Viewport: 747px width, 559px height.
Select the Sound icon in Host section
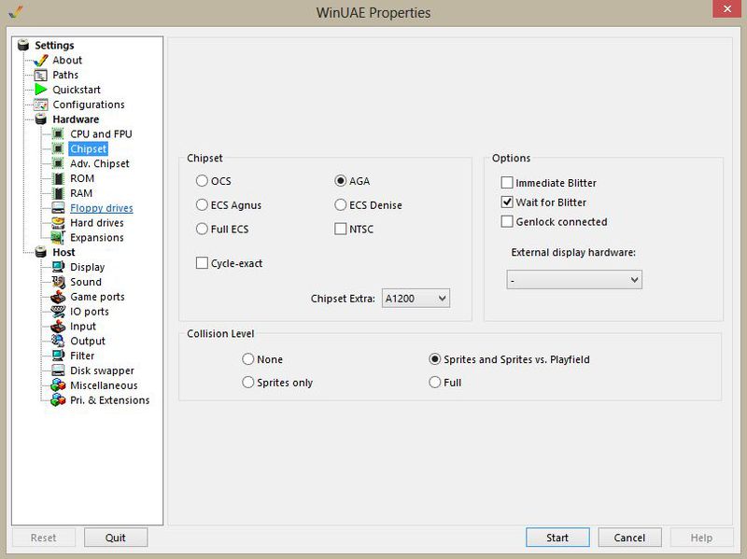pos(58,282)
